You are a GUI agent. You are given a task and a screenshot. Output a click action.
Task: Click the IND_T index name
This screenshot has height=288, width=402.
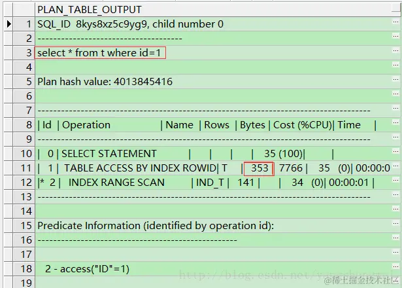tap(210, 183)
